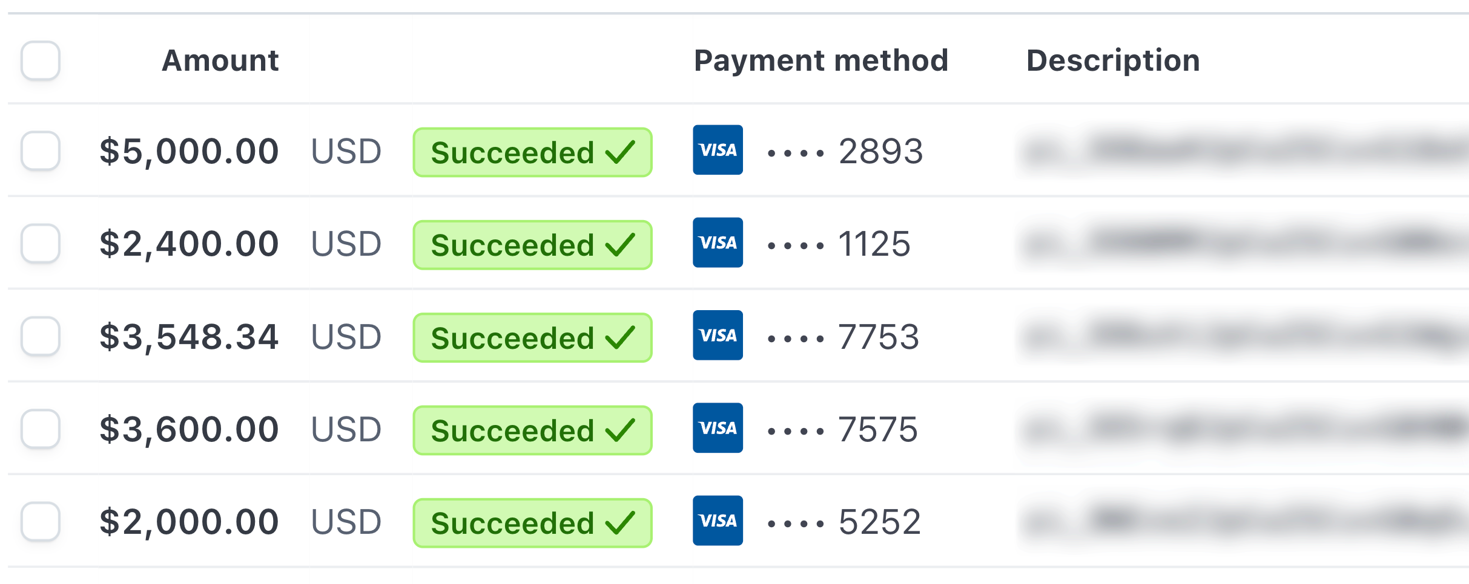Toggle the select-all checkbox in header
This screenshot has width=1469, height=584.
pos(41,60)
